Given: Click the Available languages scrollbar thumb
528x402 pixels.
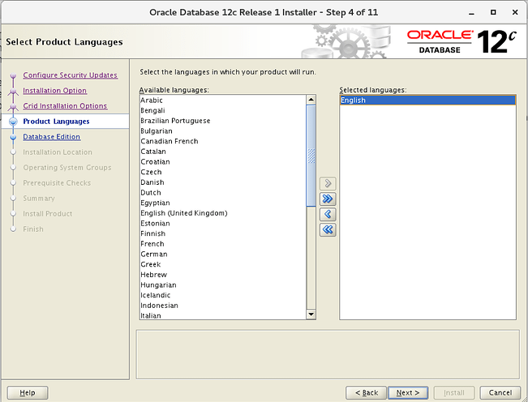Looking at the screenshot, I should 311,156.
